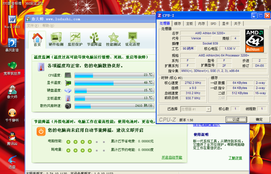Click the 名字 field AMD Athlon 64 3200+
Viewport: 271px width, 174px height.
pos(210,33)
